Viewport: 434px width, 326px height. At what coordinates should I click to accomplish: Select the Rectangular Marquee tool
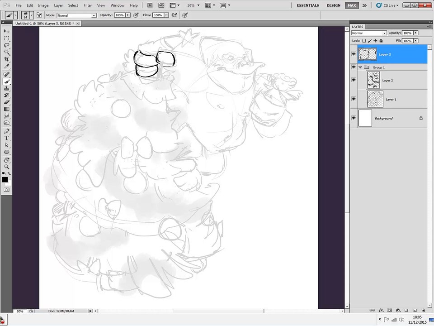[6, 38]
